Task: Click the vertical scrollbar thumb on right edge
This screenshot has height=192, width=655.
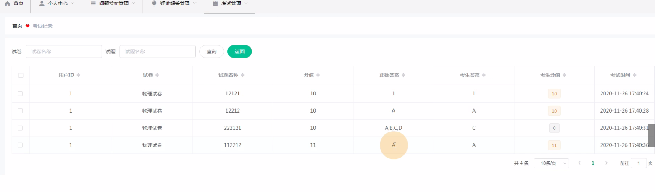Action: point(651,135)
